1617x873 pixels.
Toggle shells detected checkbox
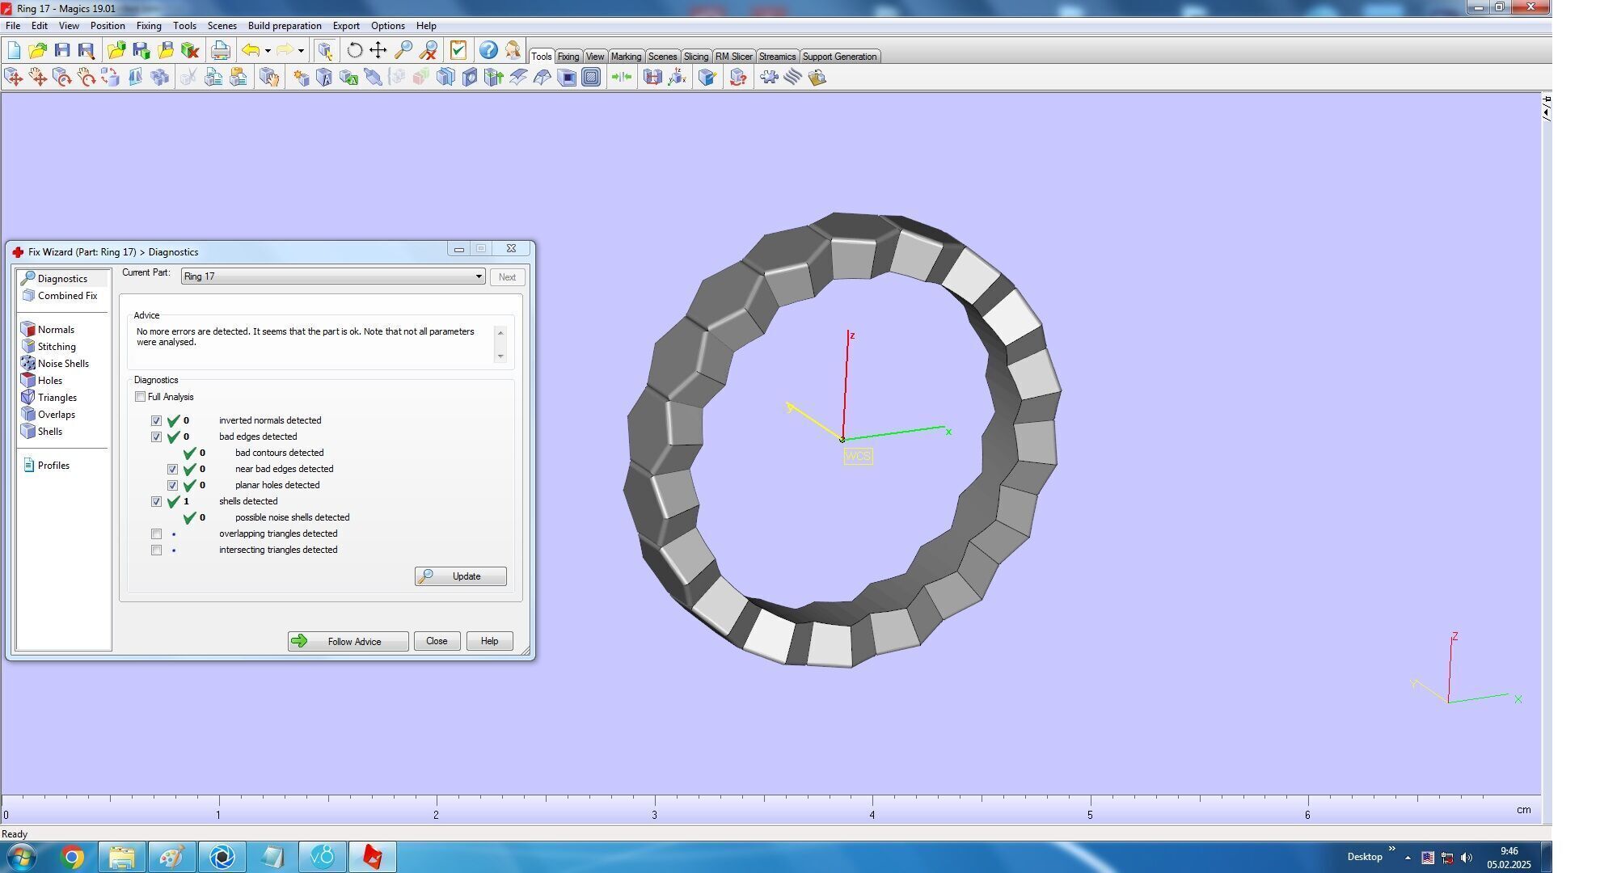156,501
